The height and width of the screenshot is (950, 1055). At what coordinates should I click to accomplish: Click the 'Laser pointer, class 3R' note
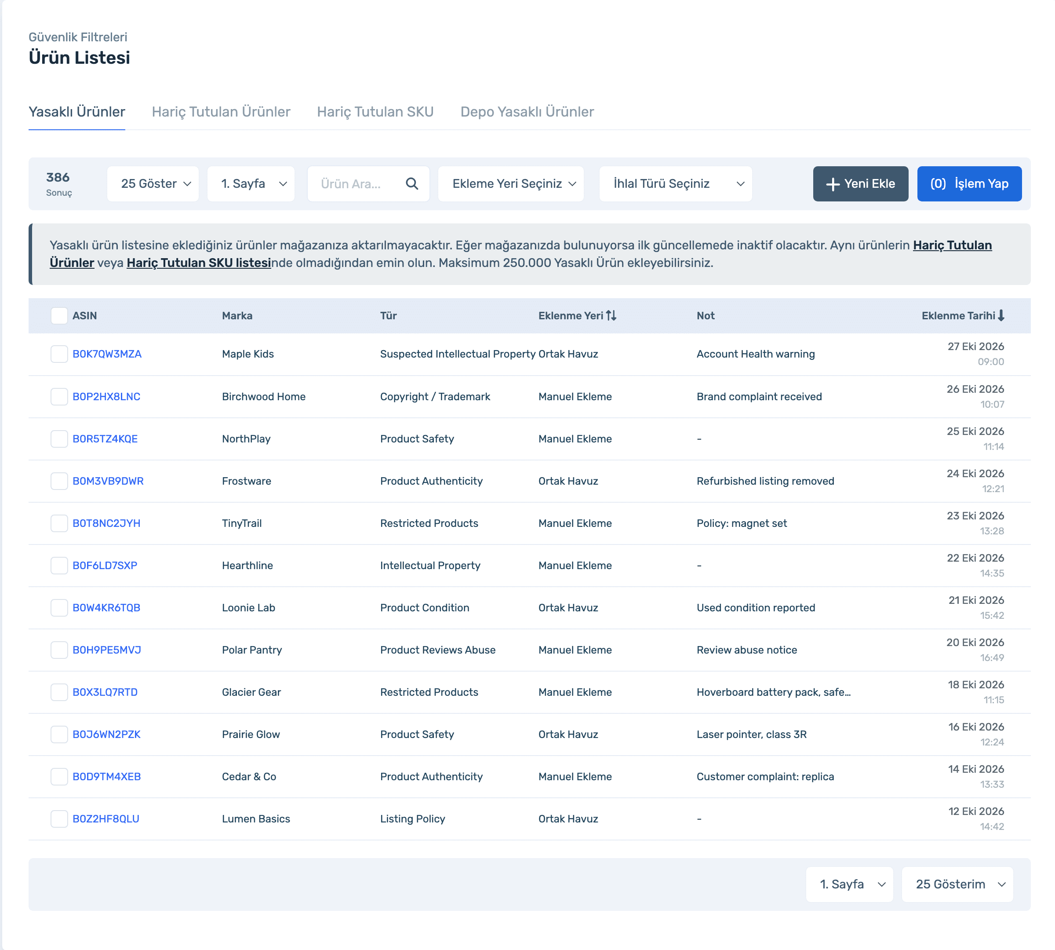[x=752, y=734]
